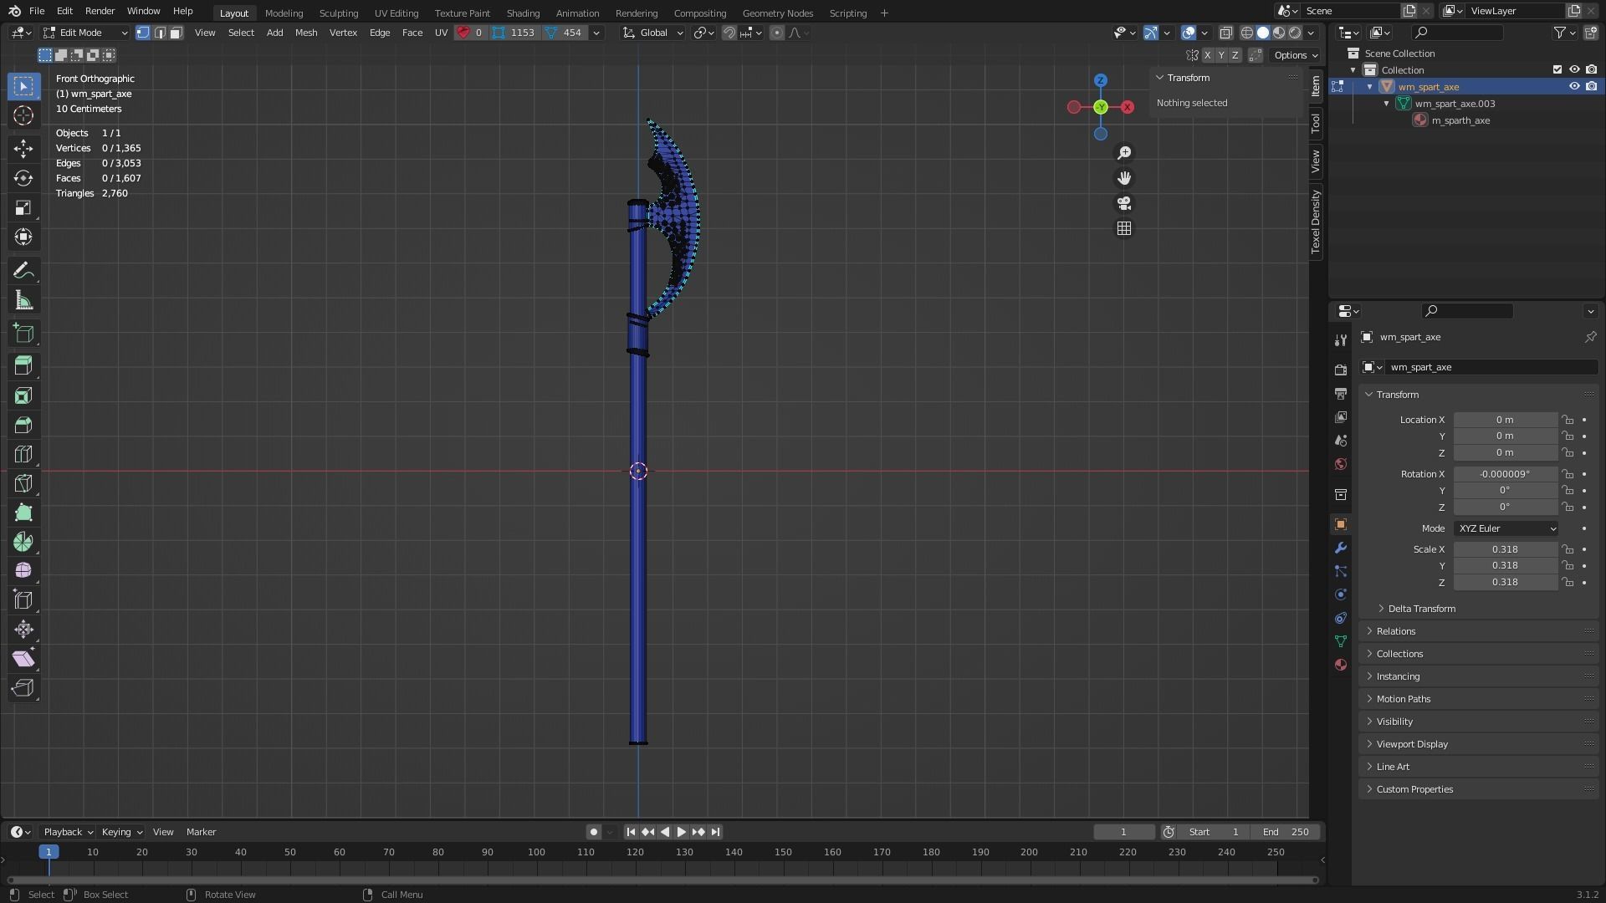Toggle Z axis mesh symmetry
The image size is (1606, 903).
[x=1235, y=55]
